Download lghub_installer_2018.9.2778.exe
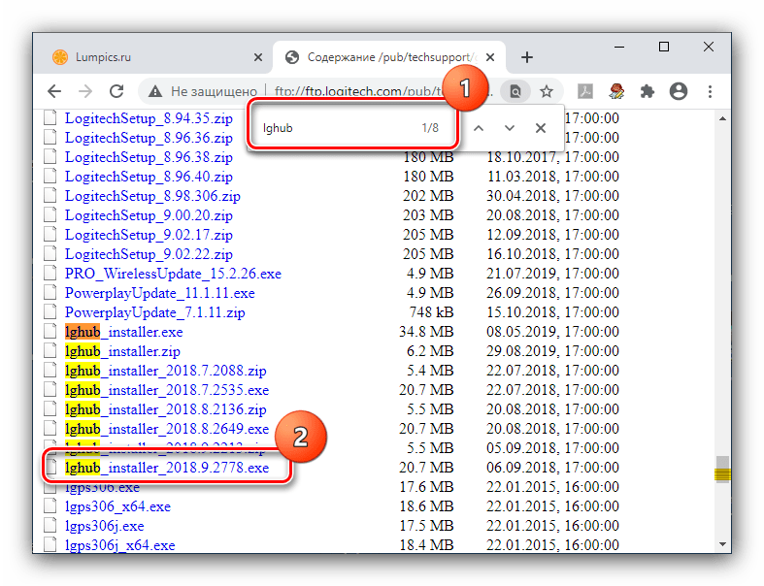The image size is (764, 586). click(x=167, y=468)
